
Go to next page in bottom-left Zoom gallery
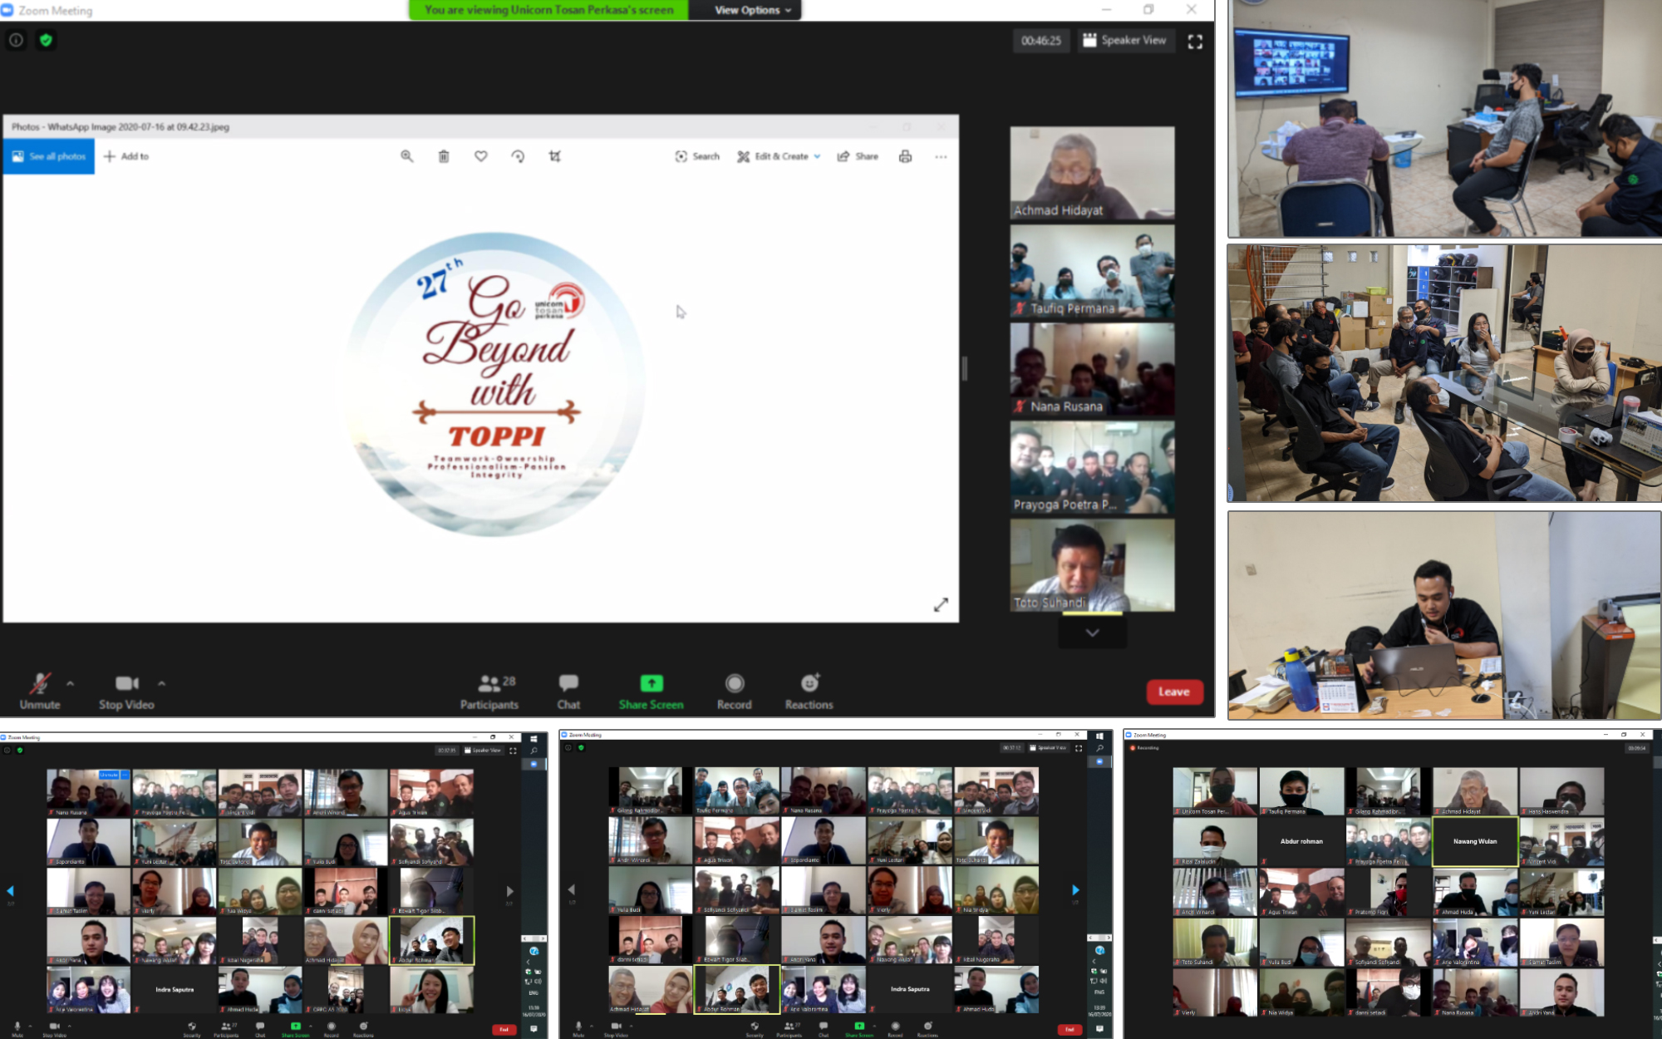coord(509,891)
